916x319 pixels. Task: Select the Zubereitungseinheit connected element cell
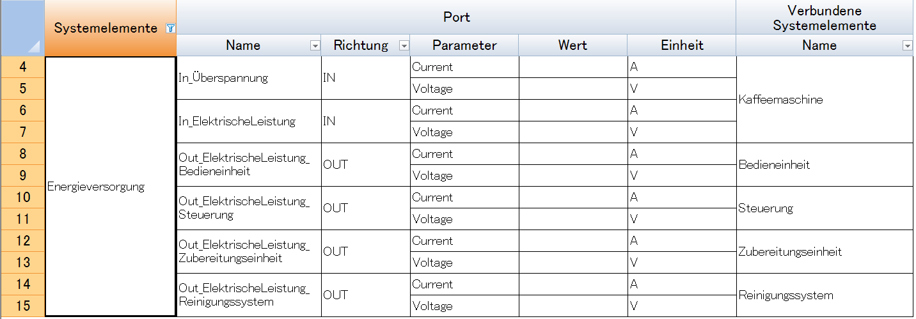coord(825,252)
